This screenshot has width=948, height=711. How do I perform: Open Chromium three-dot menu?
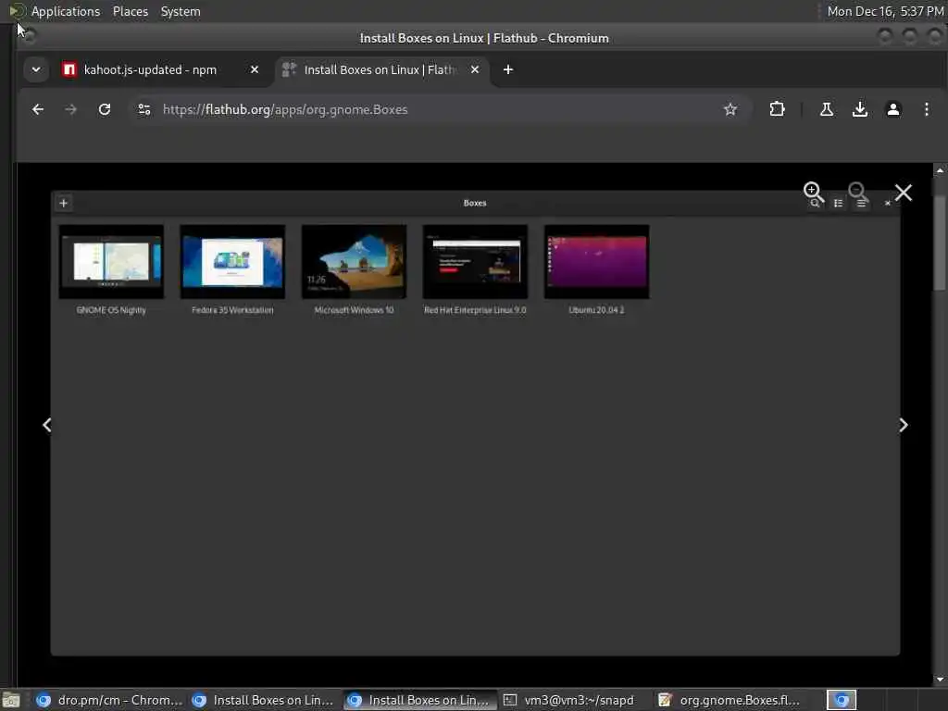(x=926, y=109)
